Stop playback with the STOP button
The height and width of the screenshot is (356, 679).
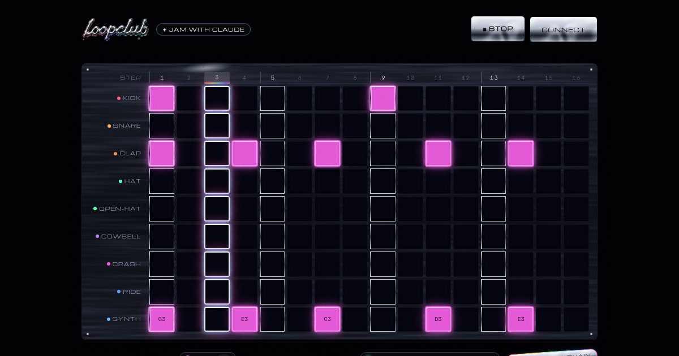pyautogui.click(x=498, y=29)
